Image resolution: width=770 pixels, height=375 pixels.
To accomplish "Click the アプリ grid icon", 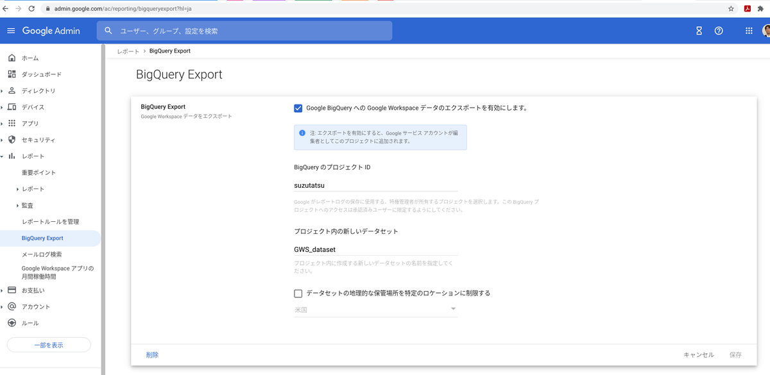I will (12, 123).
